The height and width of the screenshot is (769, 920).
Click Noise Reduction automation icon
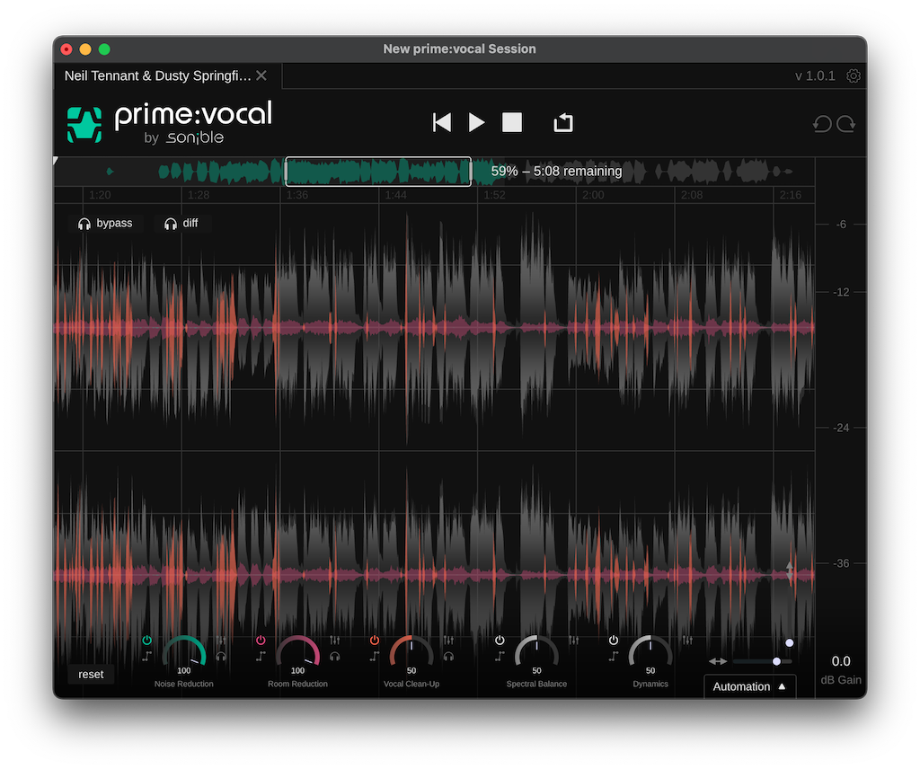(x=146, y=657)
